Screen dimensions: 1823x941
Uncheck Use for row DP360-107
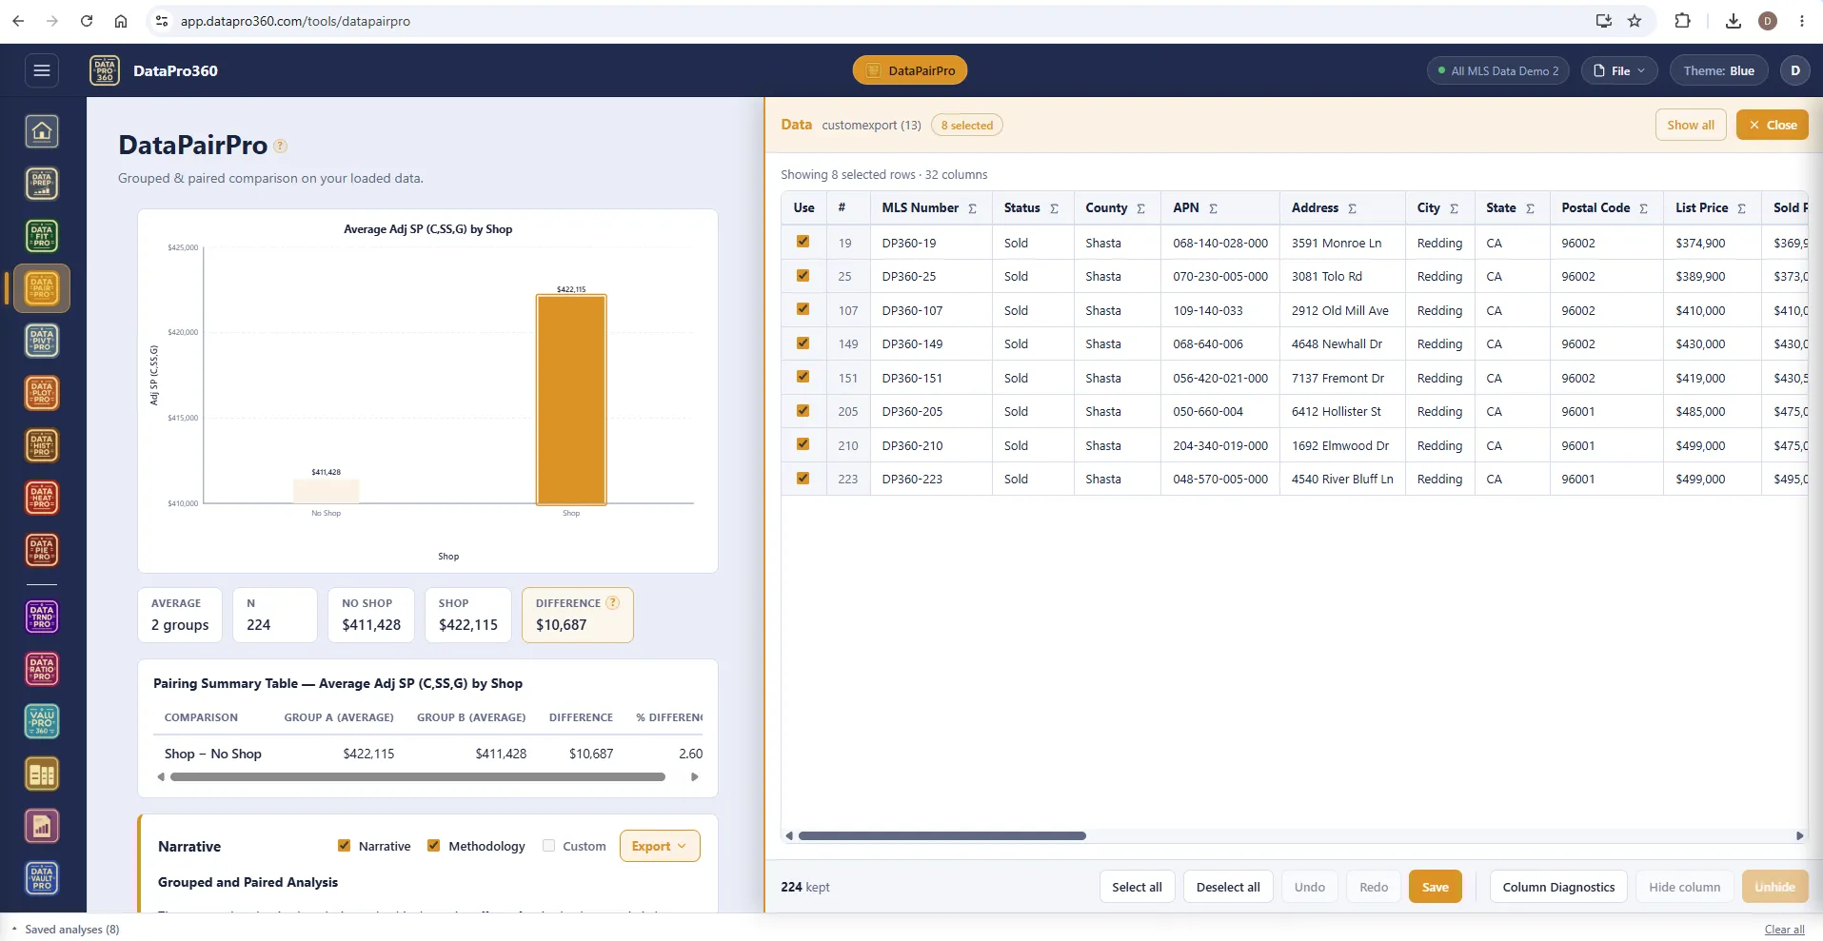coord(803,309)
